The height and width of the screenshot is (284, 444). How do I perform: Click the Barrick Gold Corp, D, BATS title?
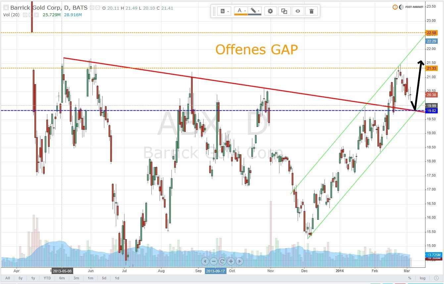pyautogui.click(x=49, y=8)
